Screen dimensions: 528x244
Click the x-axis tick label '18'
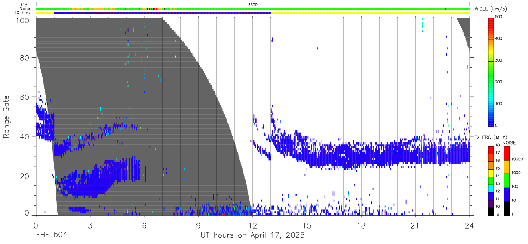click(x=361, y=225)
